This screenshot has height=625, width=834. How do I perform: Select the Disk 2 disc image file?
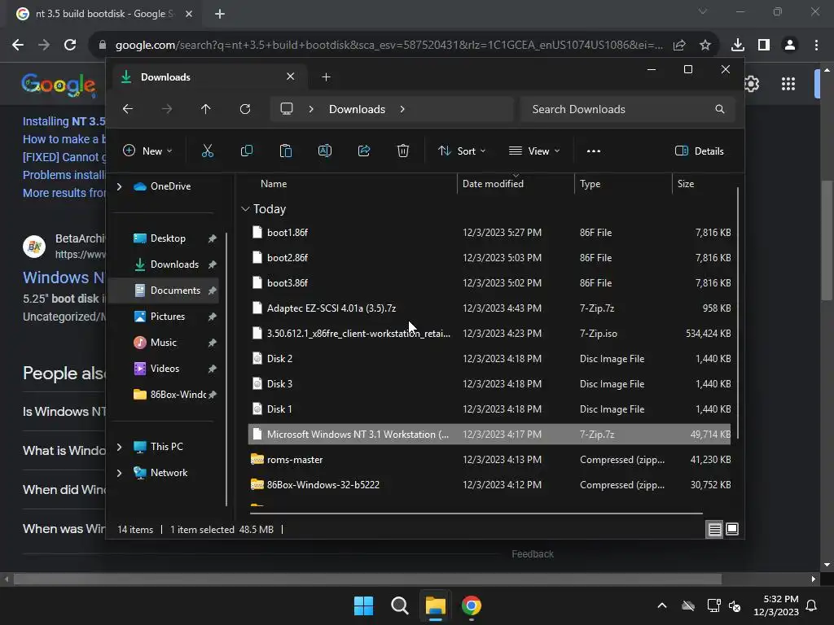[x=280, y=359]
